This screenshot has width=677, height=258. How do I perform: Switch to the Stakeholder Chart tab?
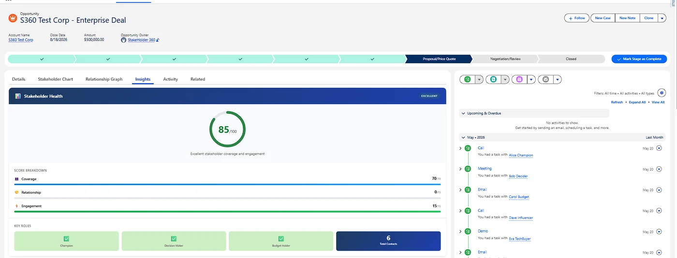pos(56,79)
